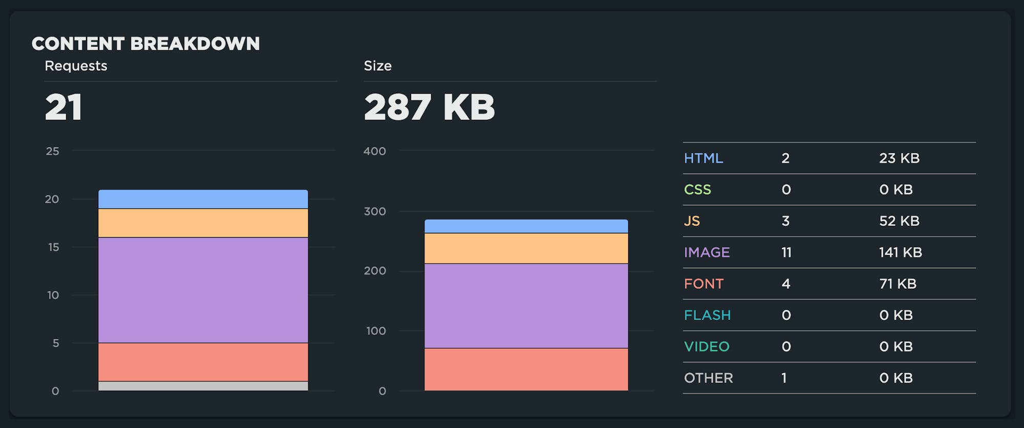Select the red Font segment in Requests bar
Viewport: 1024px width, 428px height.
[203, 362]
